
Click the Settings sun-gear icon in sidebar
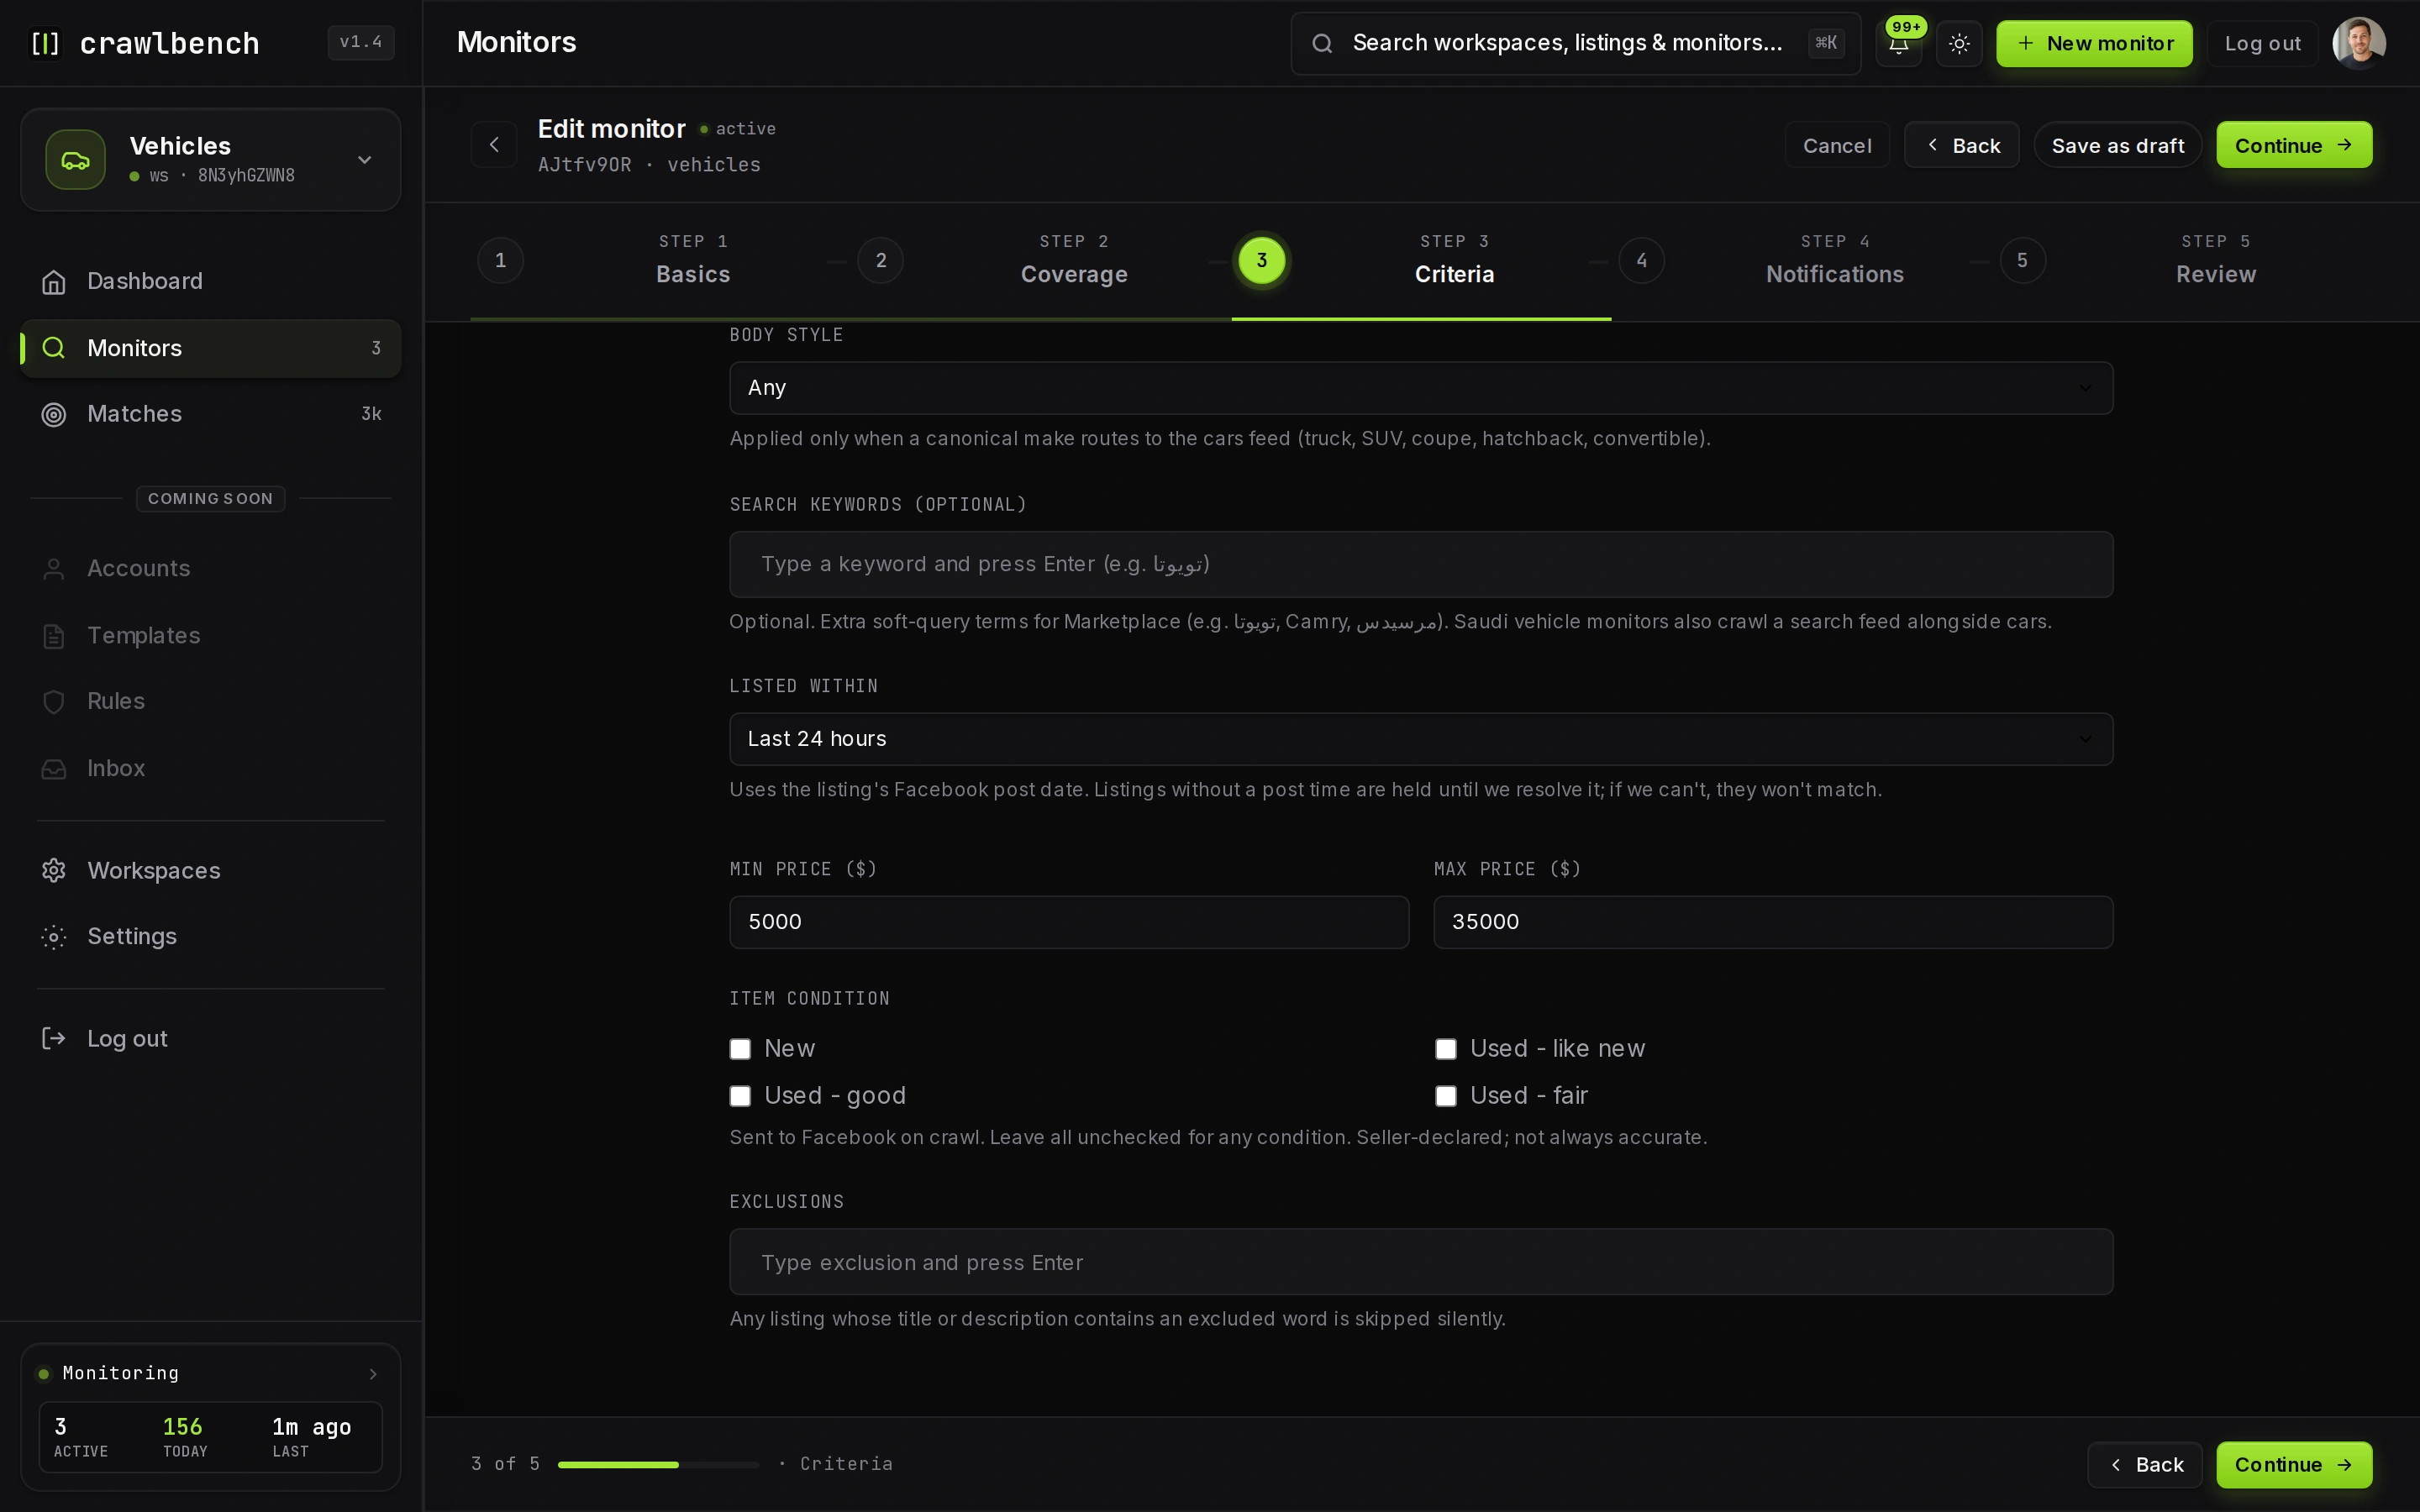(54, 937)
